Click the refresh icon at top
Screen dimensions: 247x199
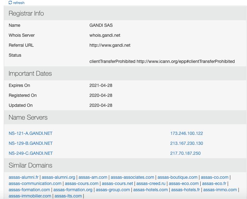(10, 2)
